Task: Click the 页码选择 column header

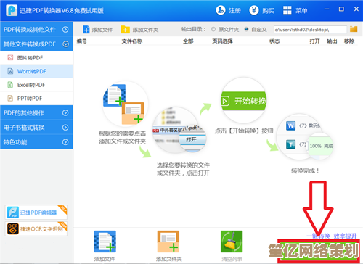Action: point(222,41)
